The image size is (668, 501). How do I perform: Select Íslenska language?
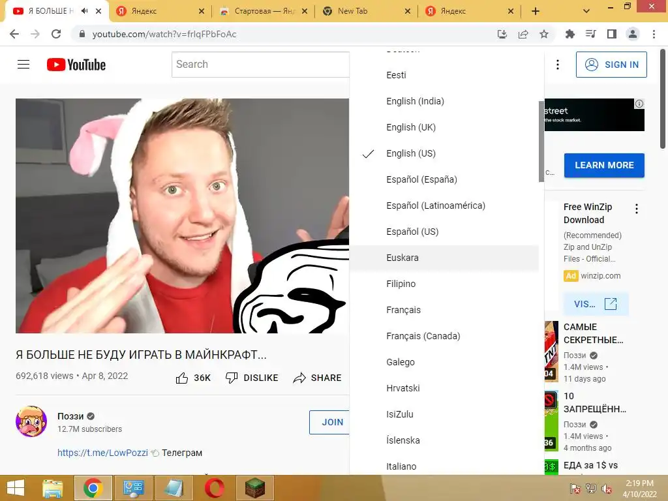tap(444, 440)
